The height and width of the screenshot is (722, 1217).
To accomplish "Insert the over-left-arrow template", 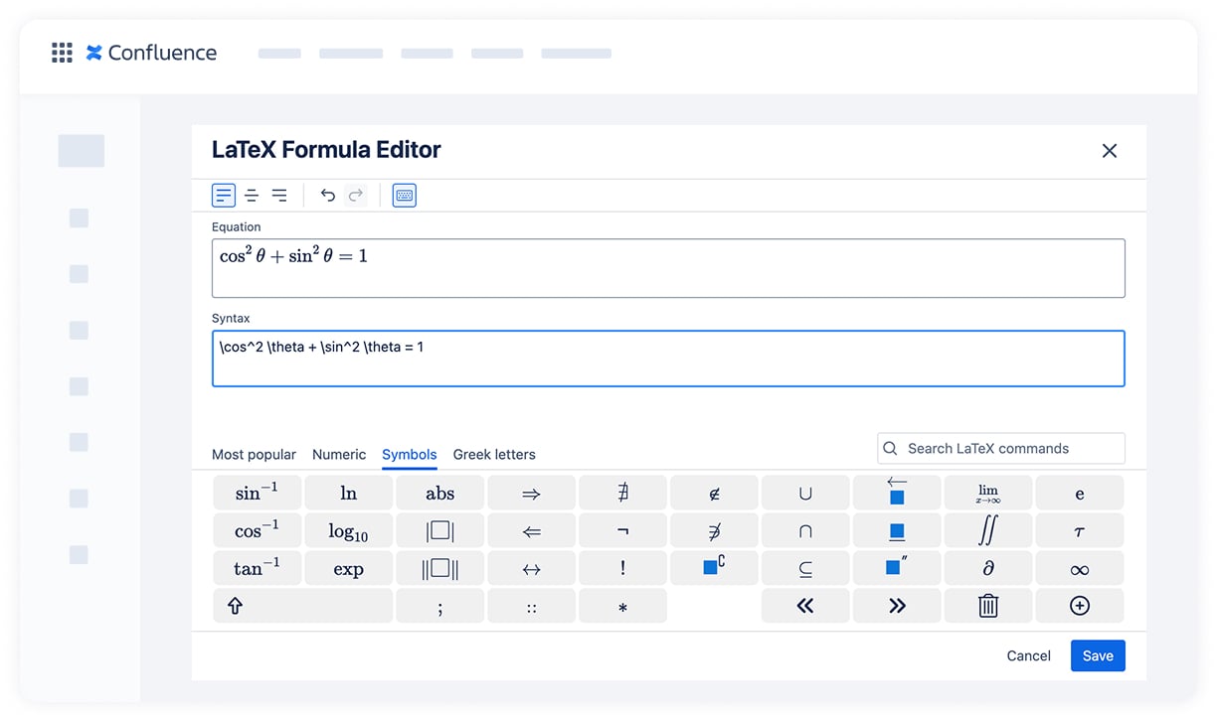I will [897, 493].
